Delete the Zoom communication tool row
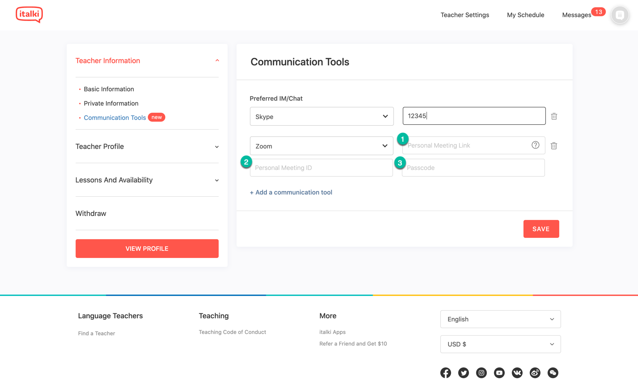The width and height of the screenshot is (638, 389). pyautogui.click(x=553, y=146)
